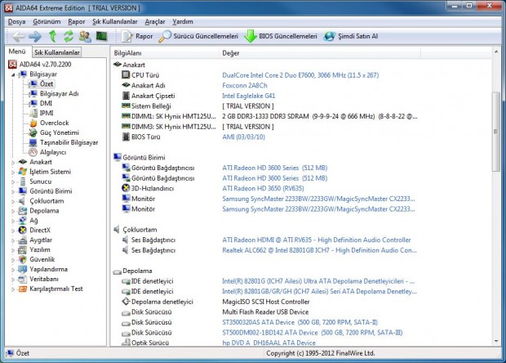Click Veritabanı icon in tree
The image size is (506, 363).
tap(23, 279)
